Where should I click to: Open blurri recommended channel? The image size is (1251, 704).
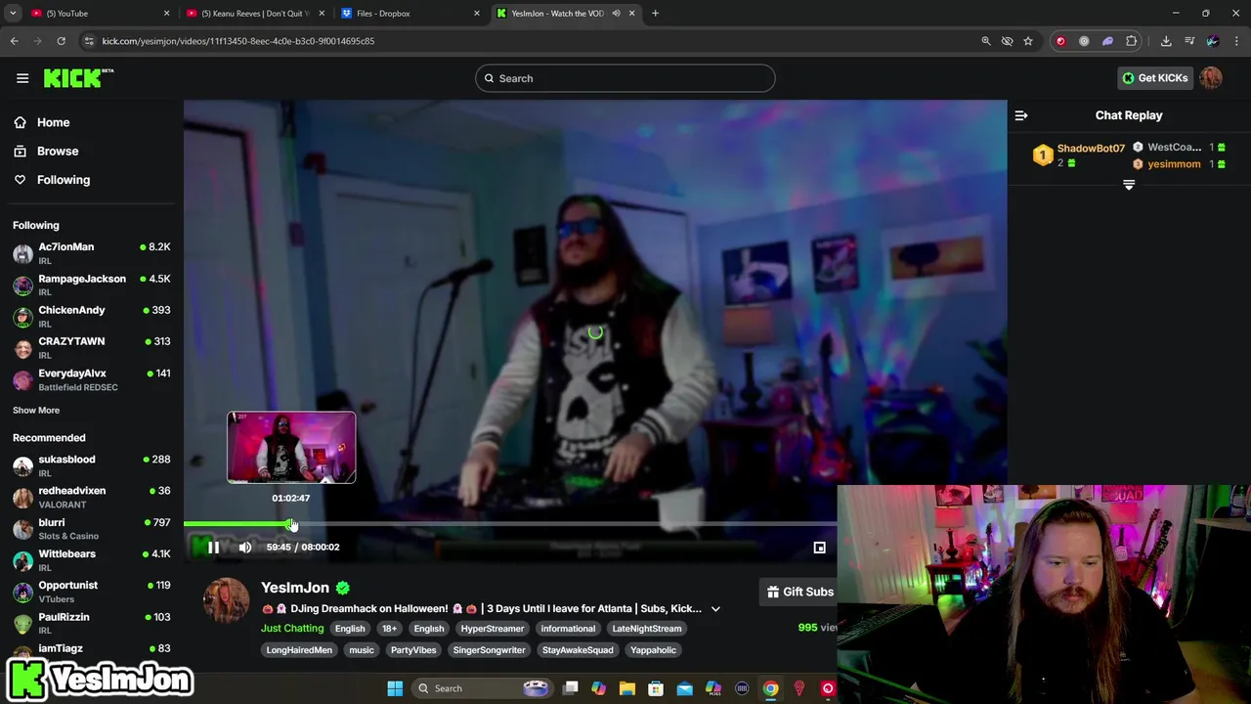pos(92,529)
